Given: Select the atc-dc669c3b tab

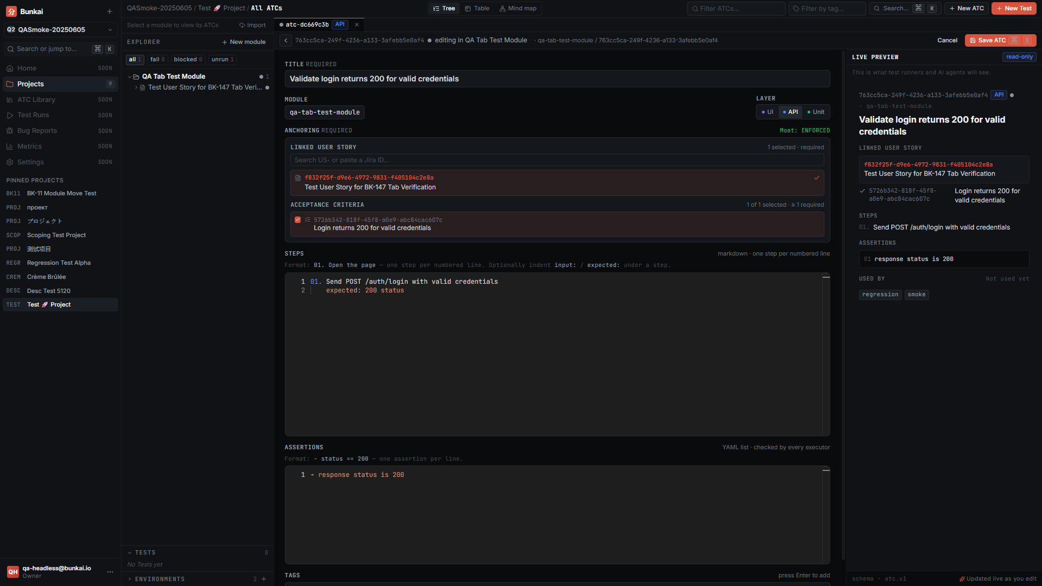Looking at the screenshot, I should (319, 25).
